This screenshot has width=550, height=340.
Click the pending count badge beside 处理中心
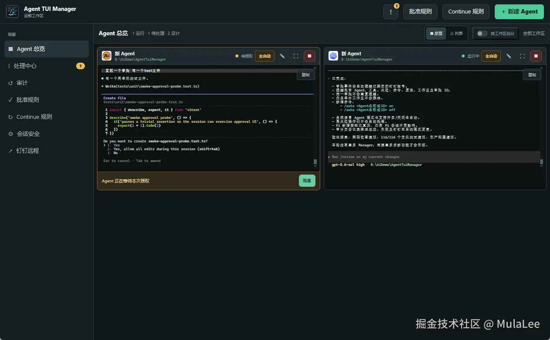80,66
